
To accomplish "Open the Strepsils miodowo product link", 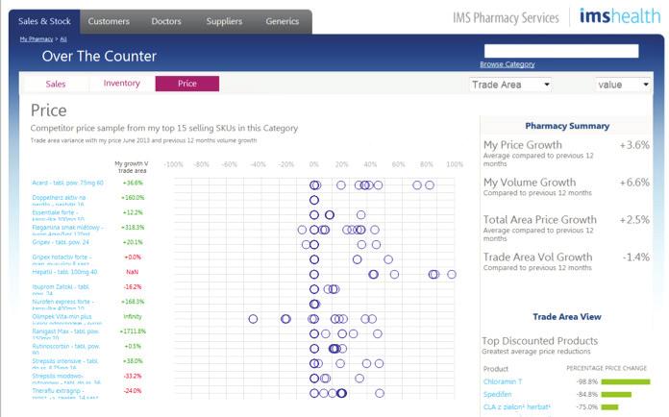I will point(66,380).
